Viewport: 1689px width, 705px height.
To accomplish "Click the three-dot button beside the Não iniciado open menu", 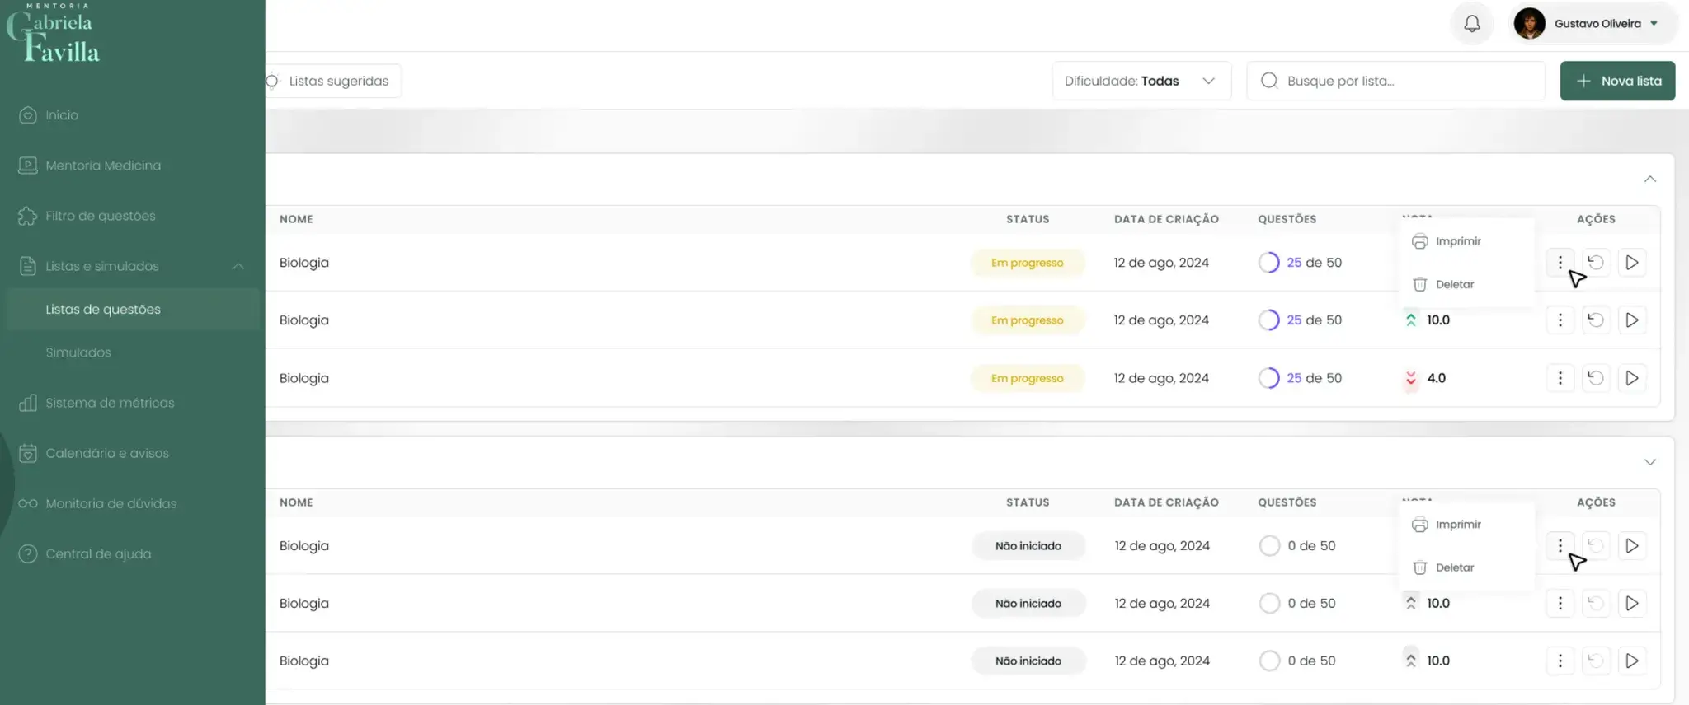I will 1560,546.
